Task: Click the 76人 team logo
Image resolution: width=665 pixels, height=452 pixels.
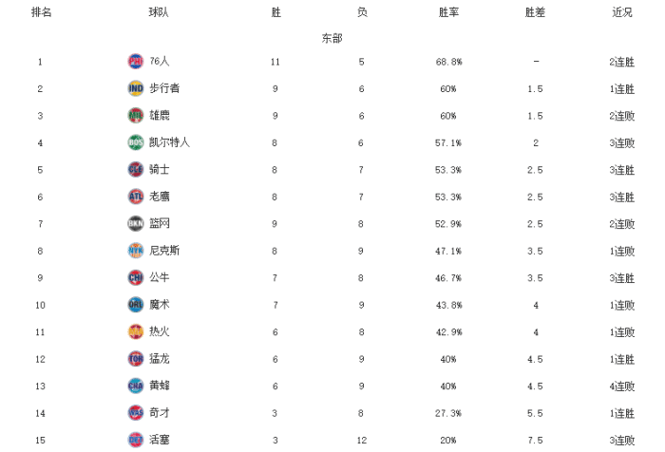Action: pos(135,62)
